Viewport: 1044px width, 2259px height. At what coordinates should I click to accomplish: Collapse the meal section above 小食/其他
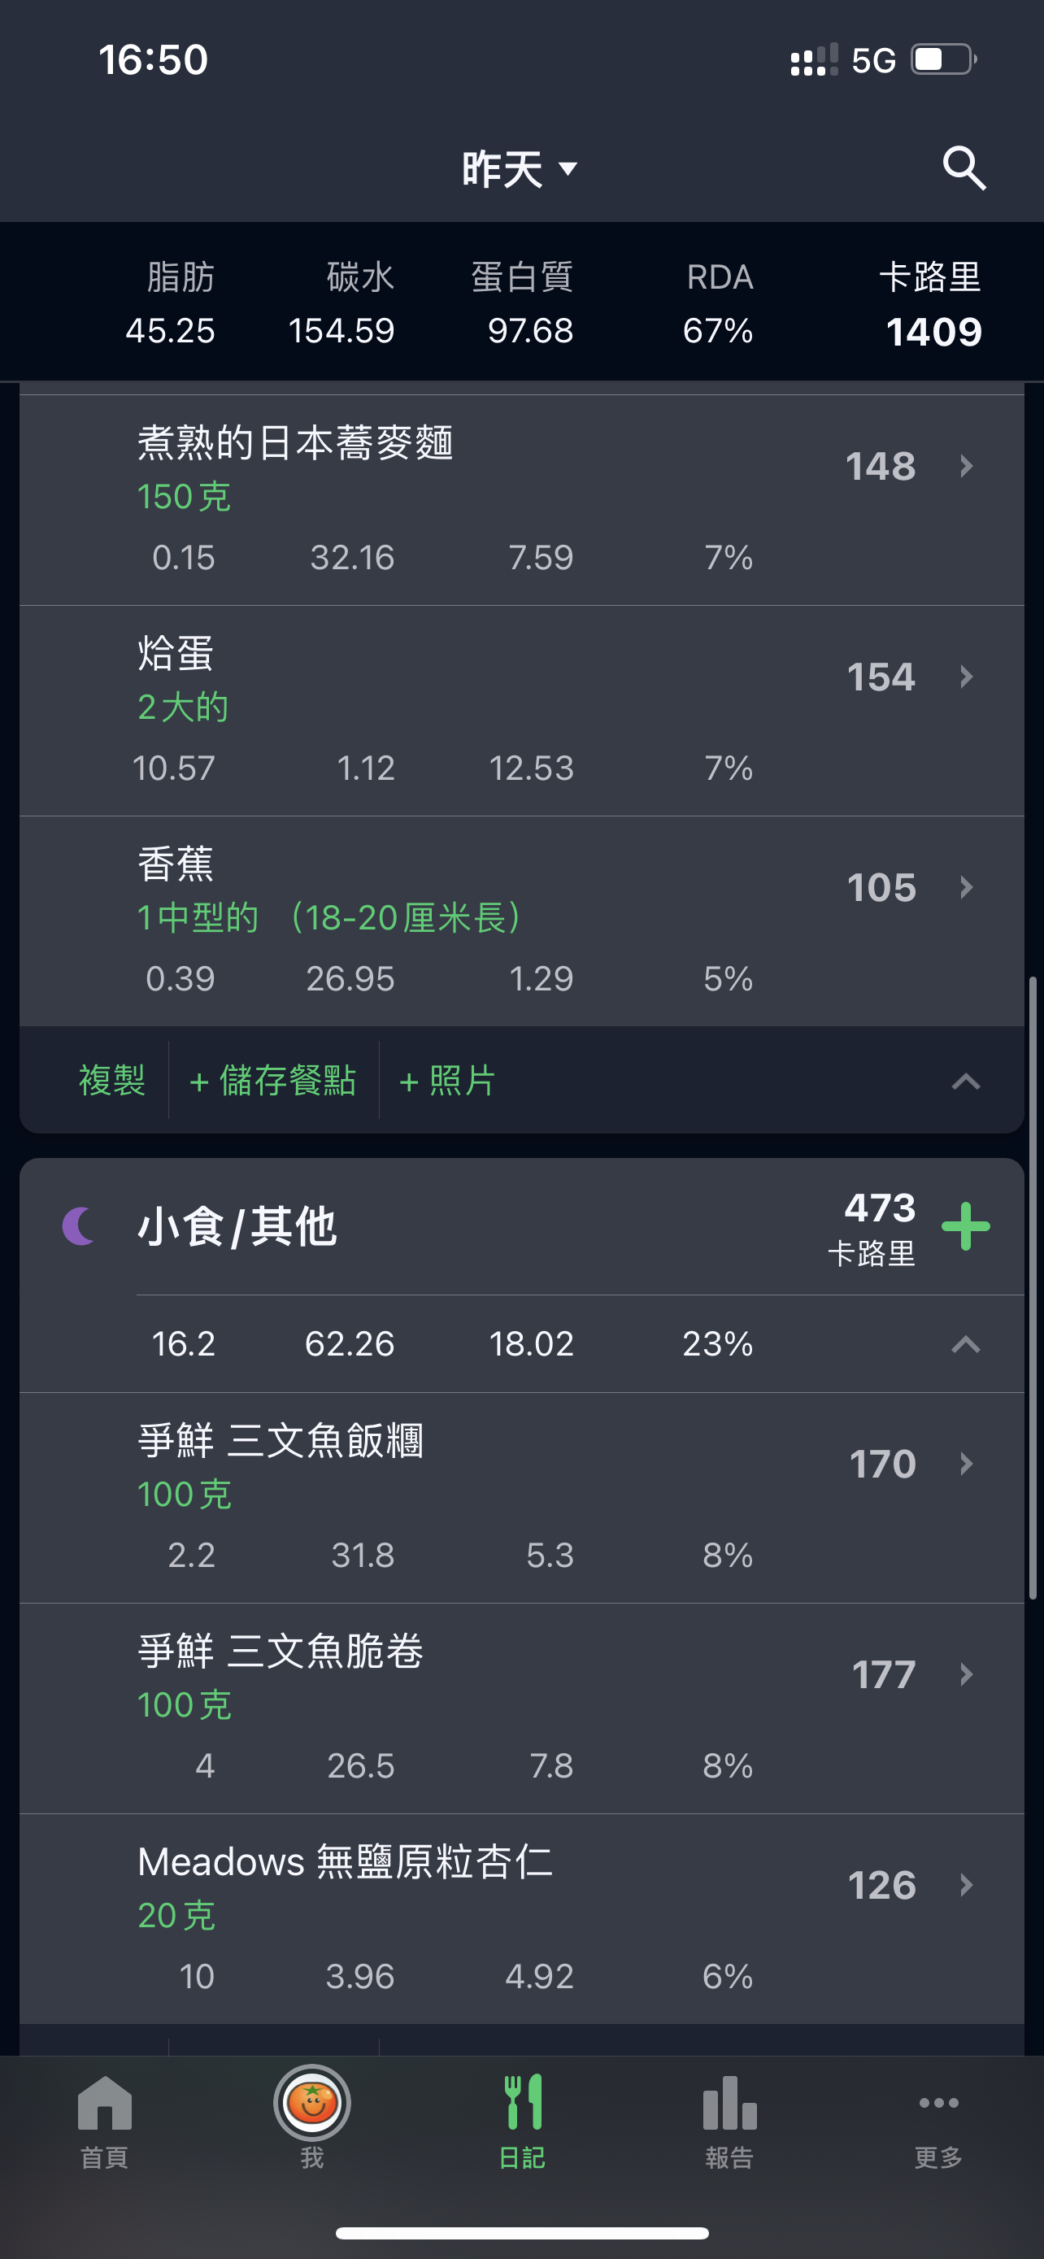(965, 1082)
